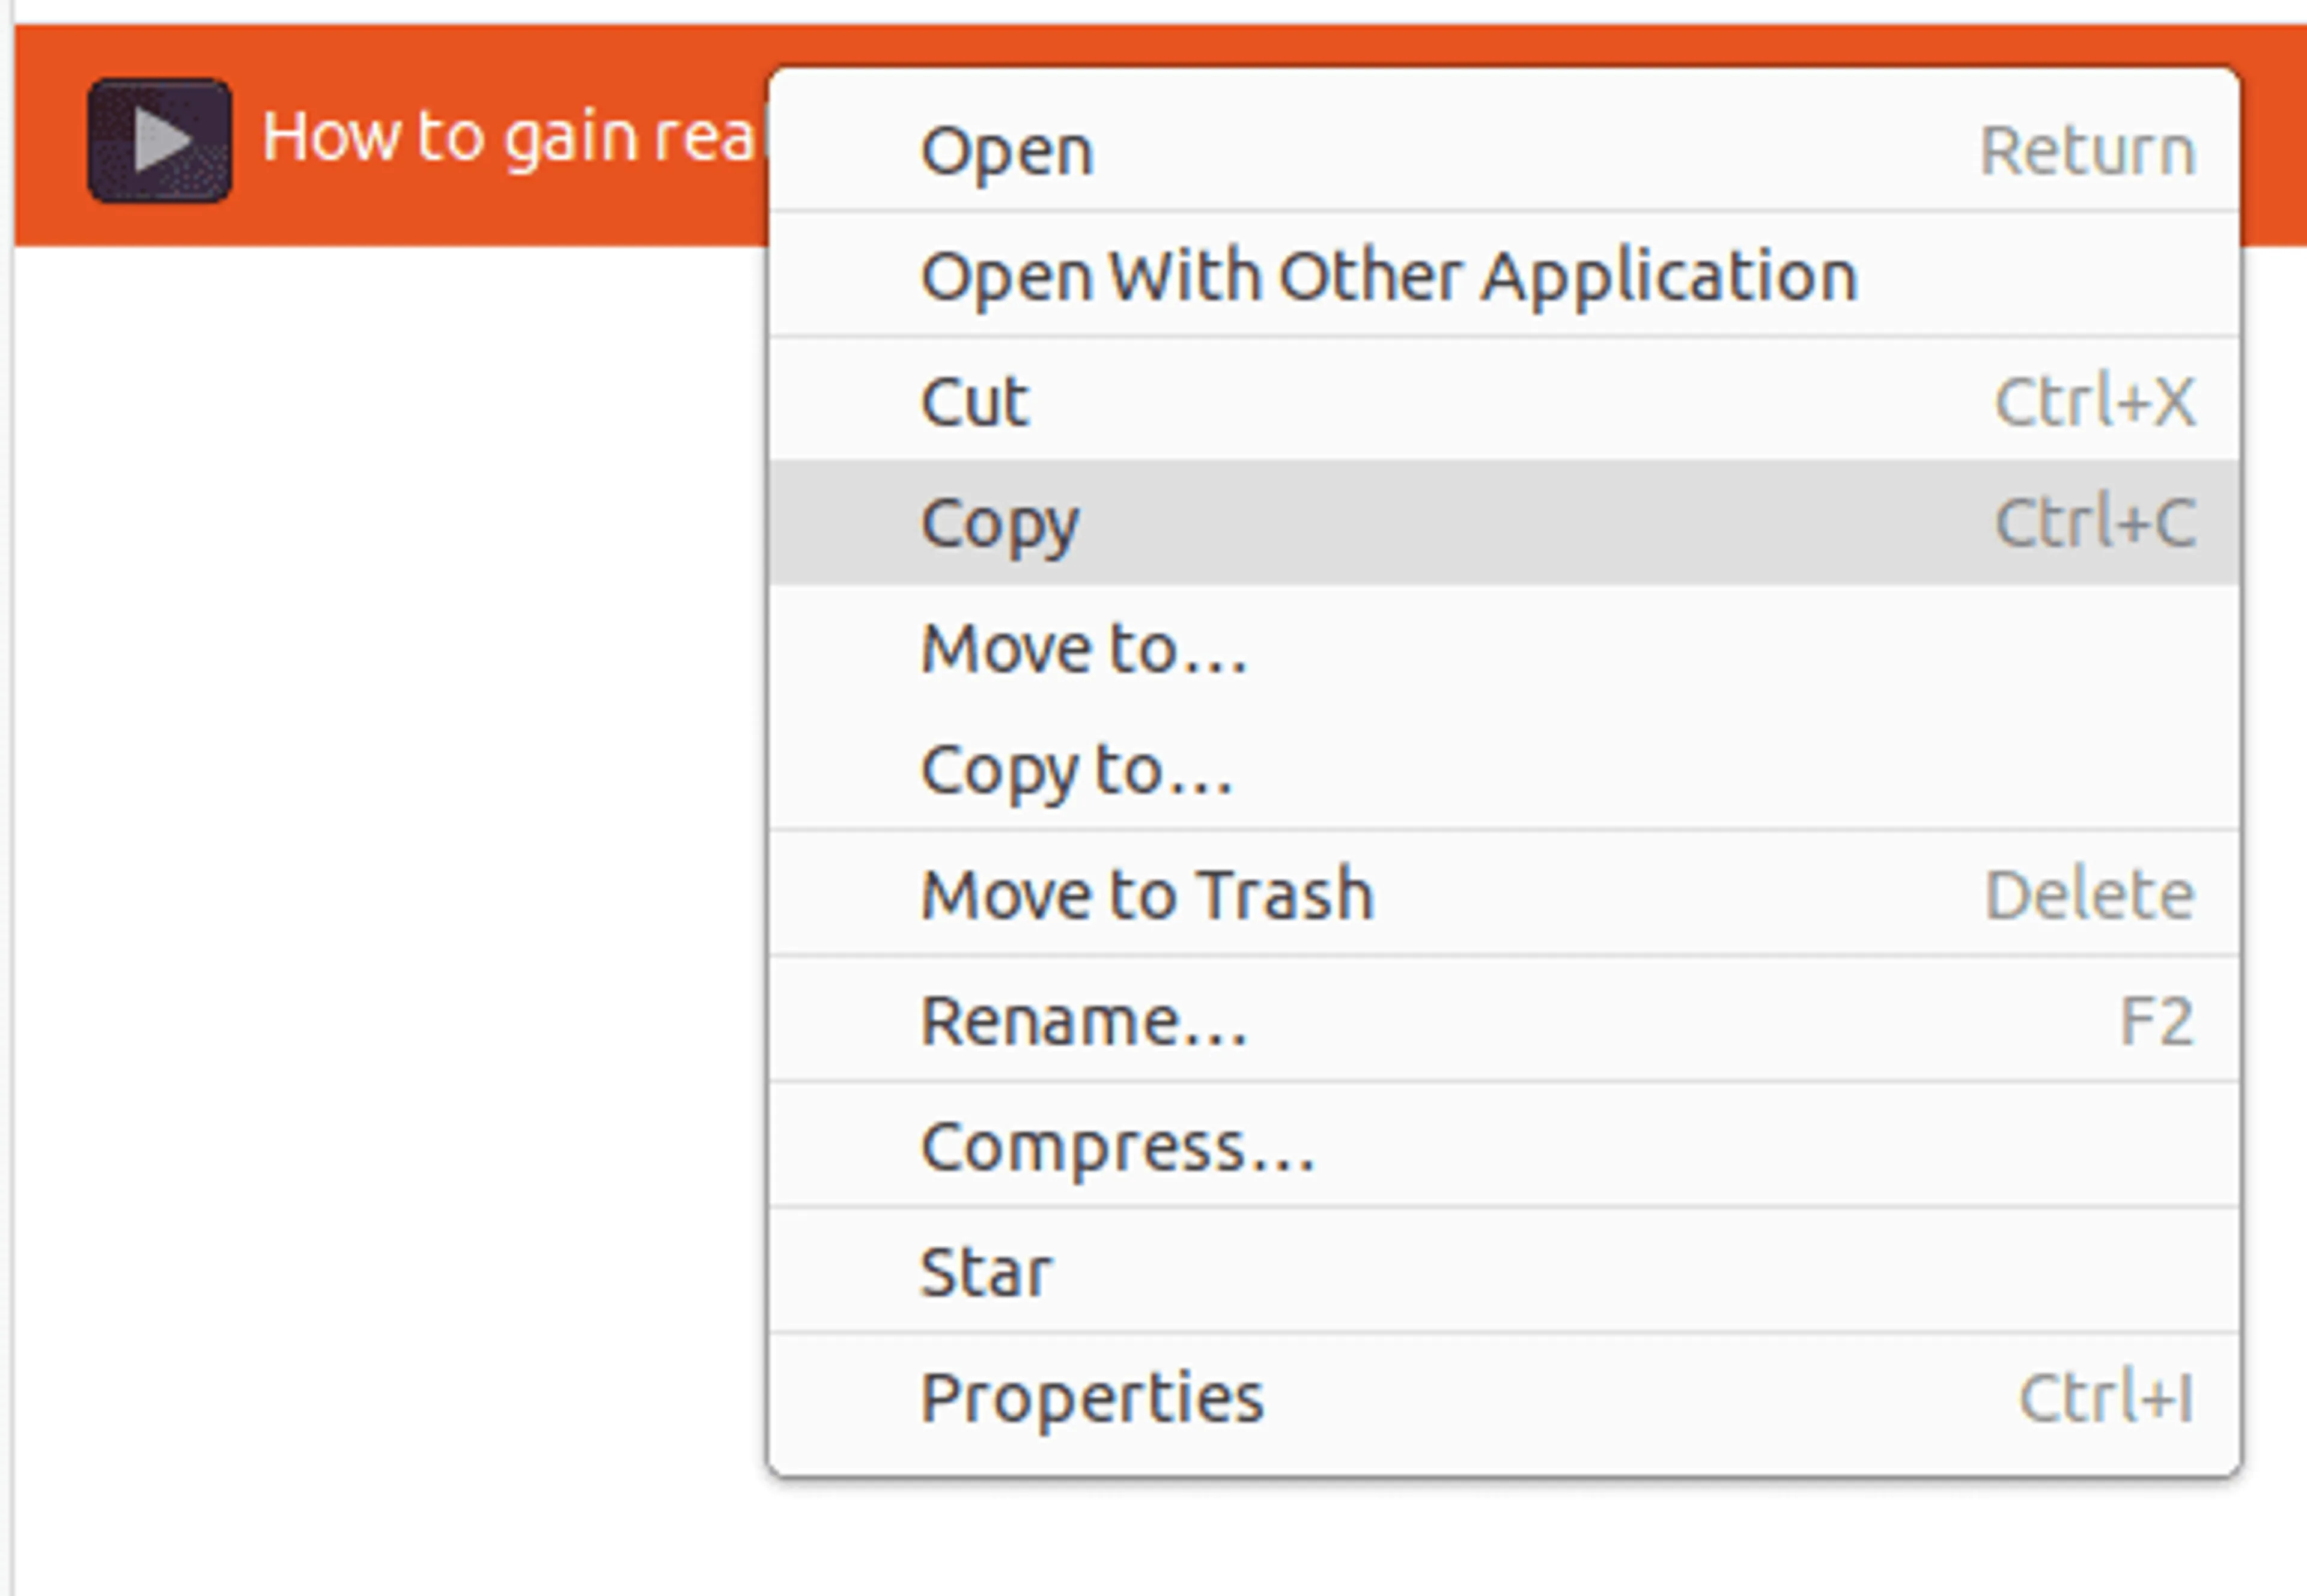
Task: Select Open With Other Application
Action: pos(1388,276)
